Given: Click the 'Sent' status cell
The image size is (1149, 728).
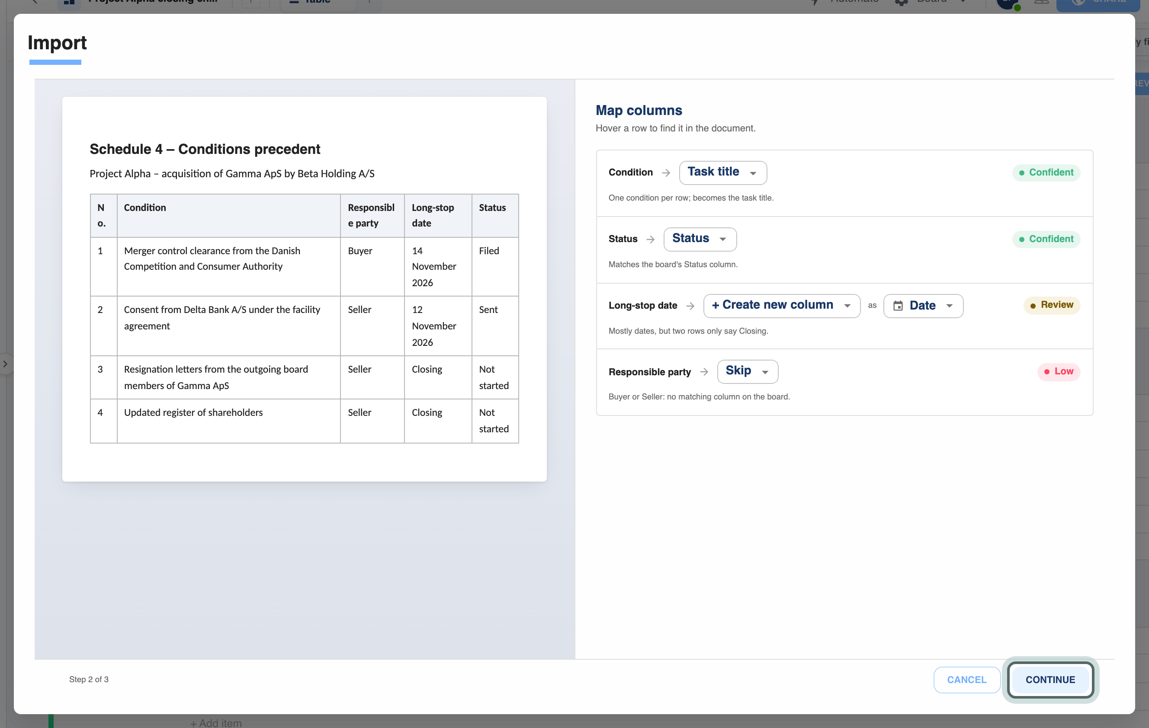Looking at the screenshot, I should point(495,326).
